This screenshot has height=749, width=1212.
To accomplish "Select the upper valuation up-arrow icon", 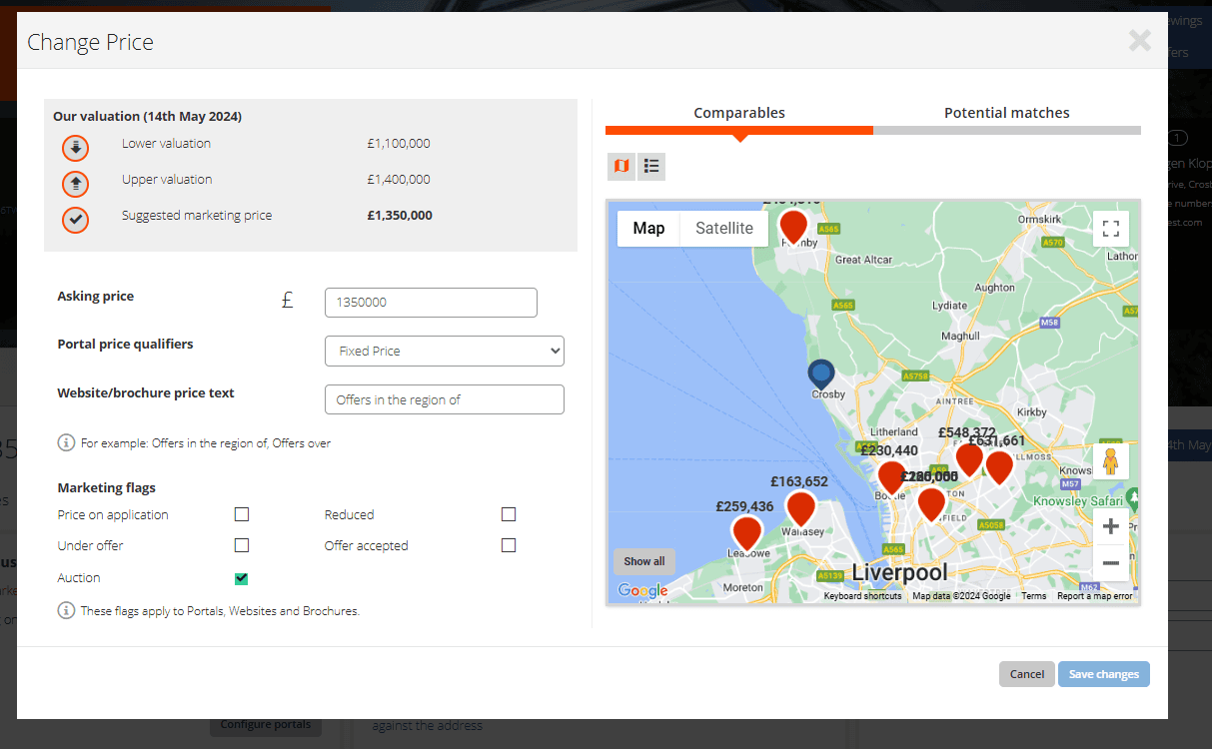I will (76, 184).
